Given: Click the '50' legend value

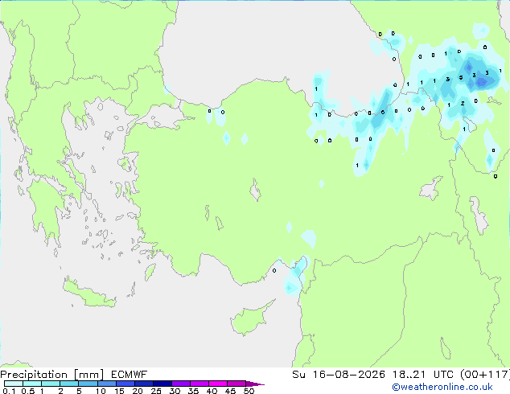Looking at the screenshot, I should pos(249,391).
